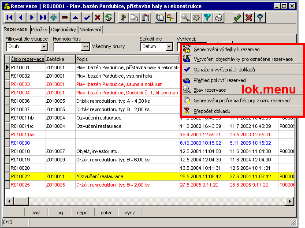This screenshot has width=305, height=228.
Task: Select the yellow highlighted row R010022
Action: [26, 176]
